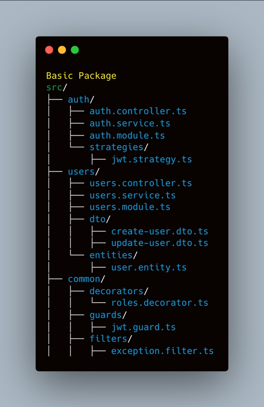Image resolution: width=264 pixels, height=407 pixels.
Task: Open users.controller.ts file
Action: coord(141,183)
